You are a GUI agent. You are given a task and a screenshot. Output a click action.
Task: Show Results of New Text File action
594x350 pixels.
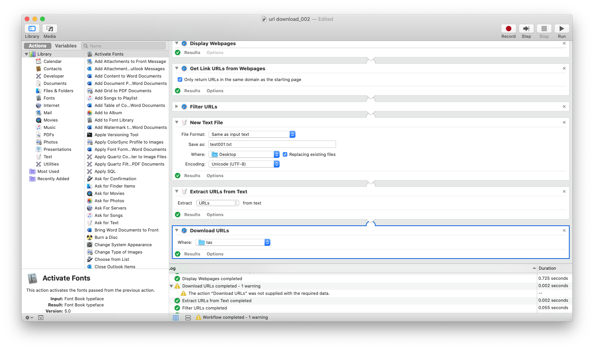click(x=192, y=176)
